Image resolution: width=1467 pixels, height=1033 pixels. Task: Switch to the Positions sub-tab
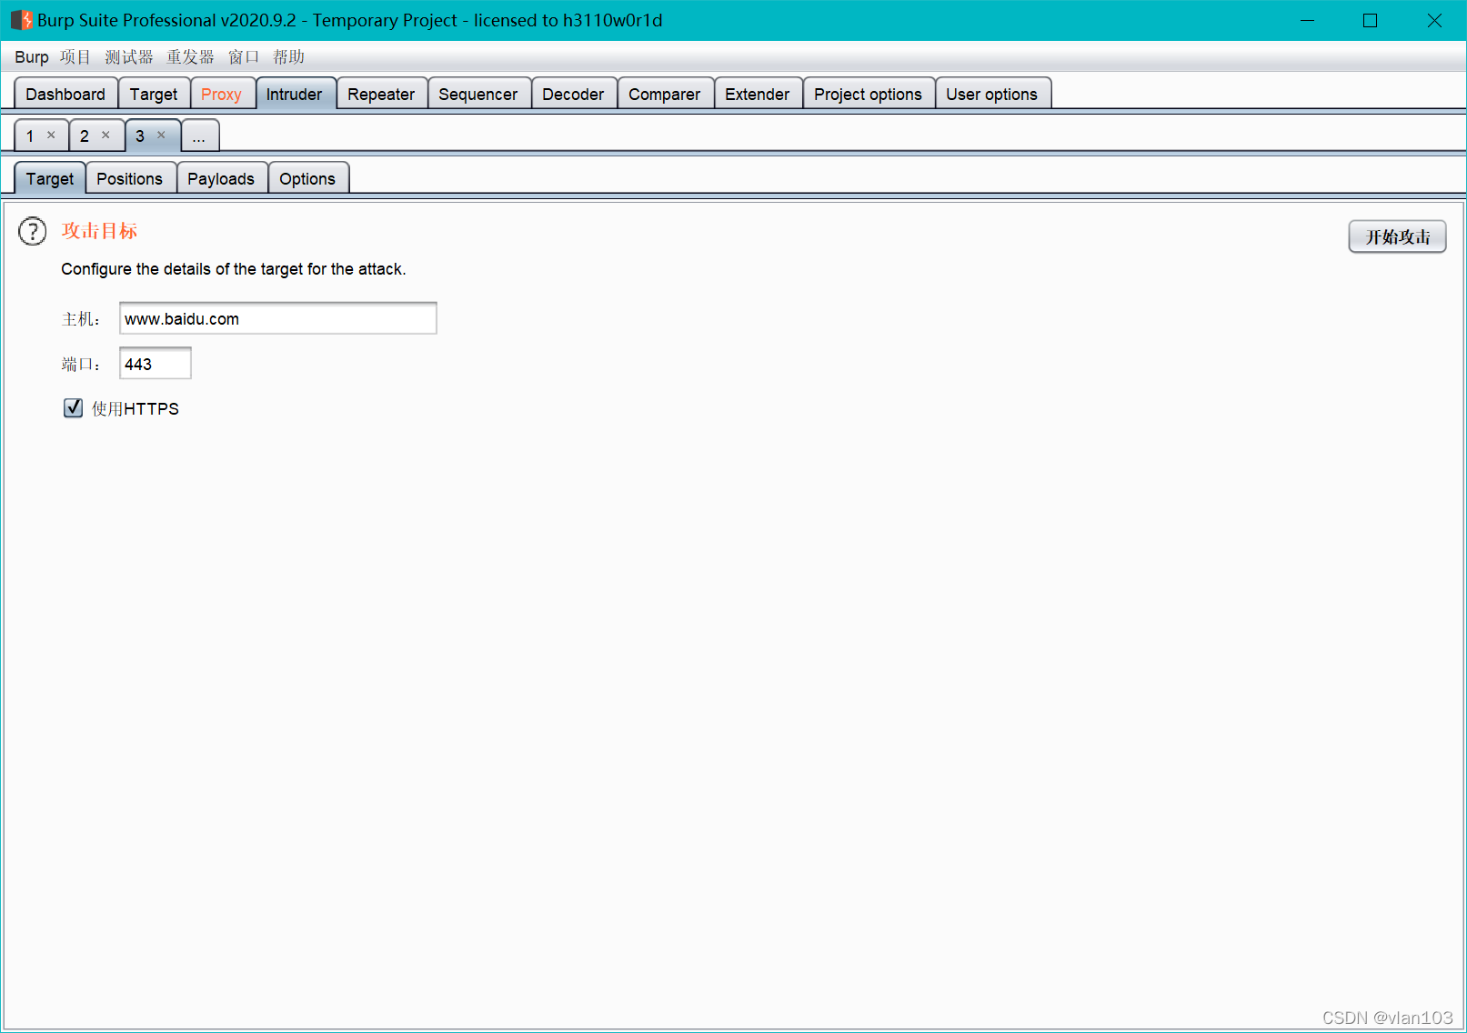130,178
